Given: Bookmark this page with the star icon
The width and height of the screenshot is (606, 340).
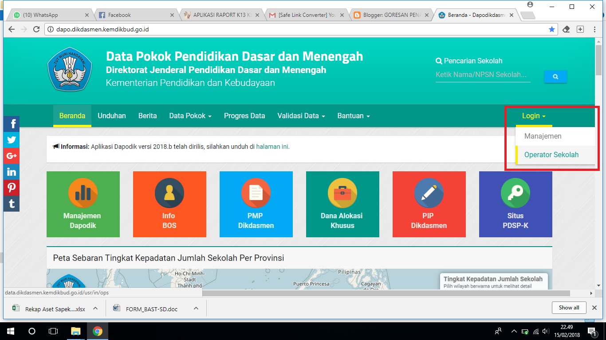Looking at the screenshot, I should (x=551, y=29).
